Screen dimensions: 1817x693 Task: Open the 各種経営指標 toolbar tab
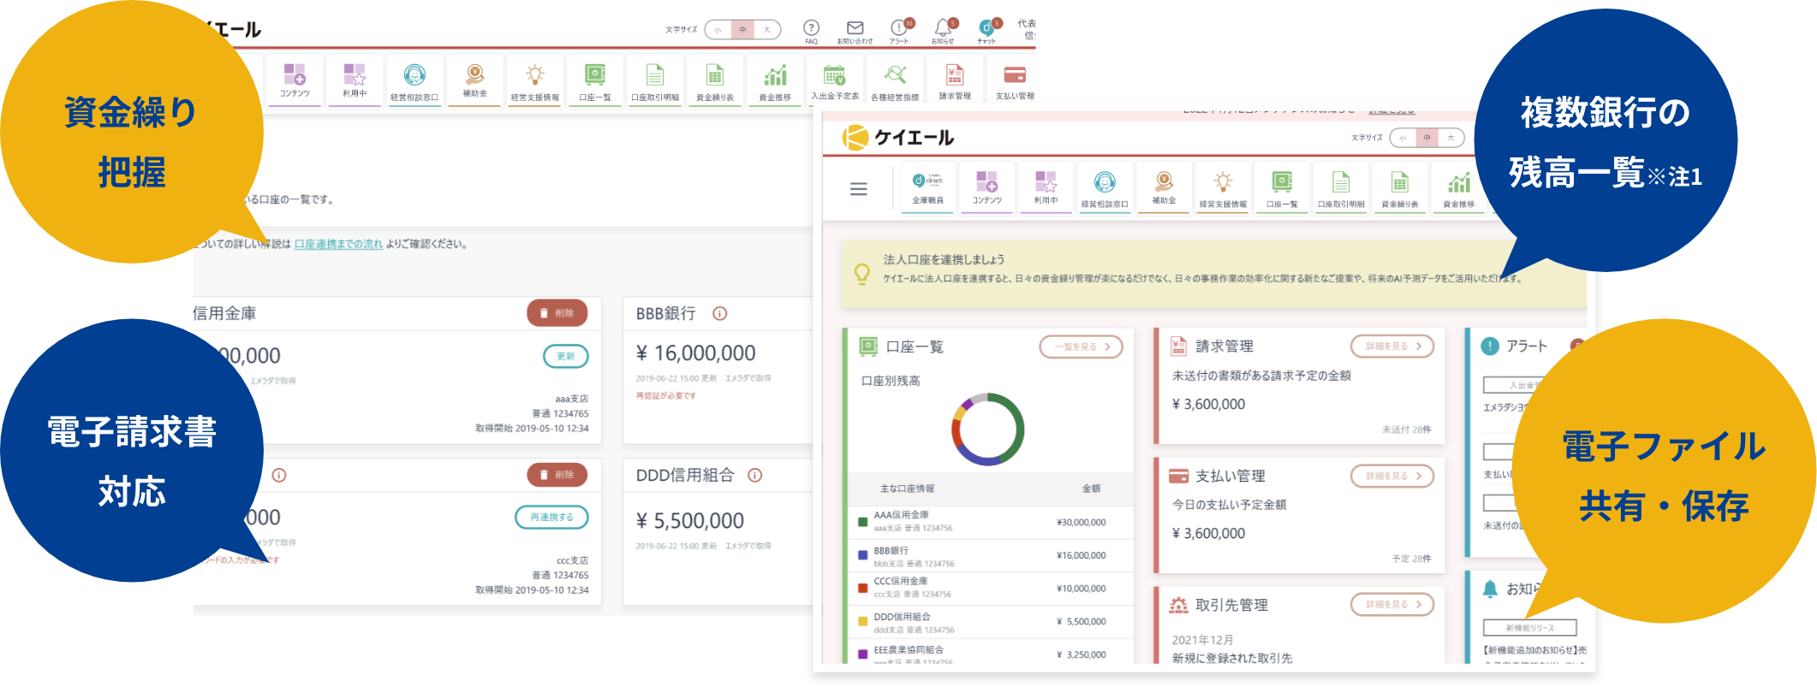pyautogui.click(x=895, y=82)
